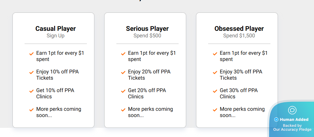This screenshot has height=137, width=314.
Task: Click checkmark beside Casual Player 1pt earning
Action: coord(31,54)
